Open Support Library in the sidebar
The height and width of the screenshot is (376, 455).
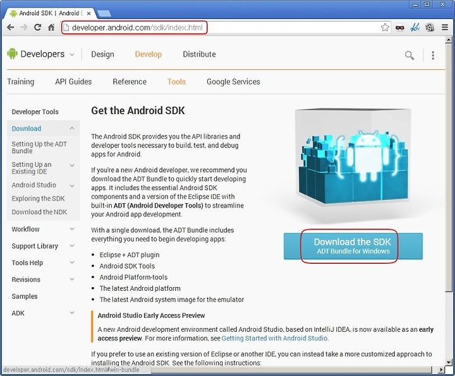click(x=35, y=246)
